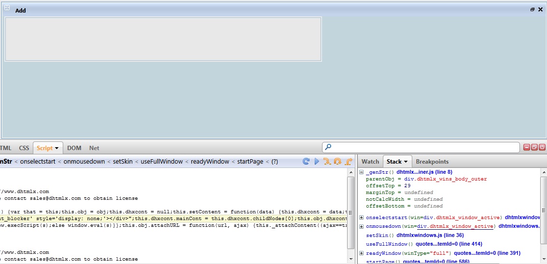Select the Stack side panel tab
The height and width of the screenshot is (264, 547).
pos(397,162)
